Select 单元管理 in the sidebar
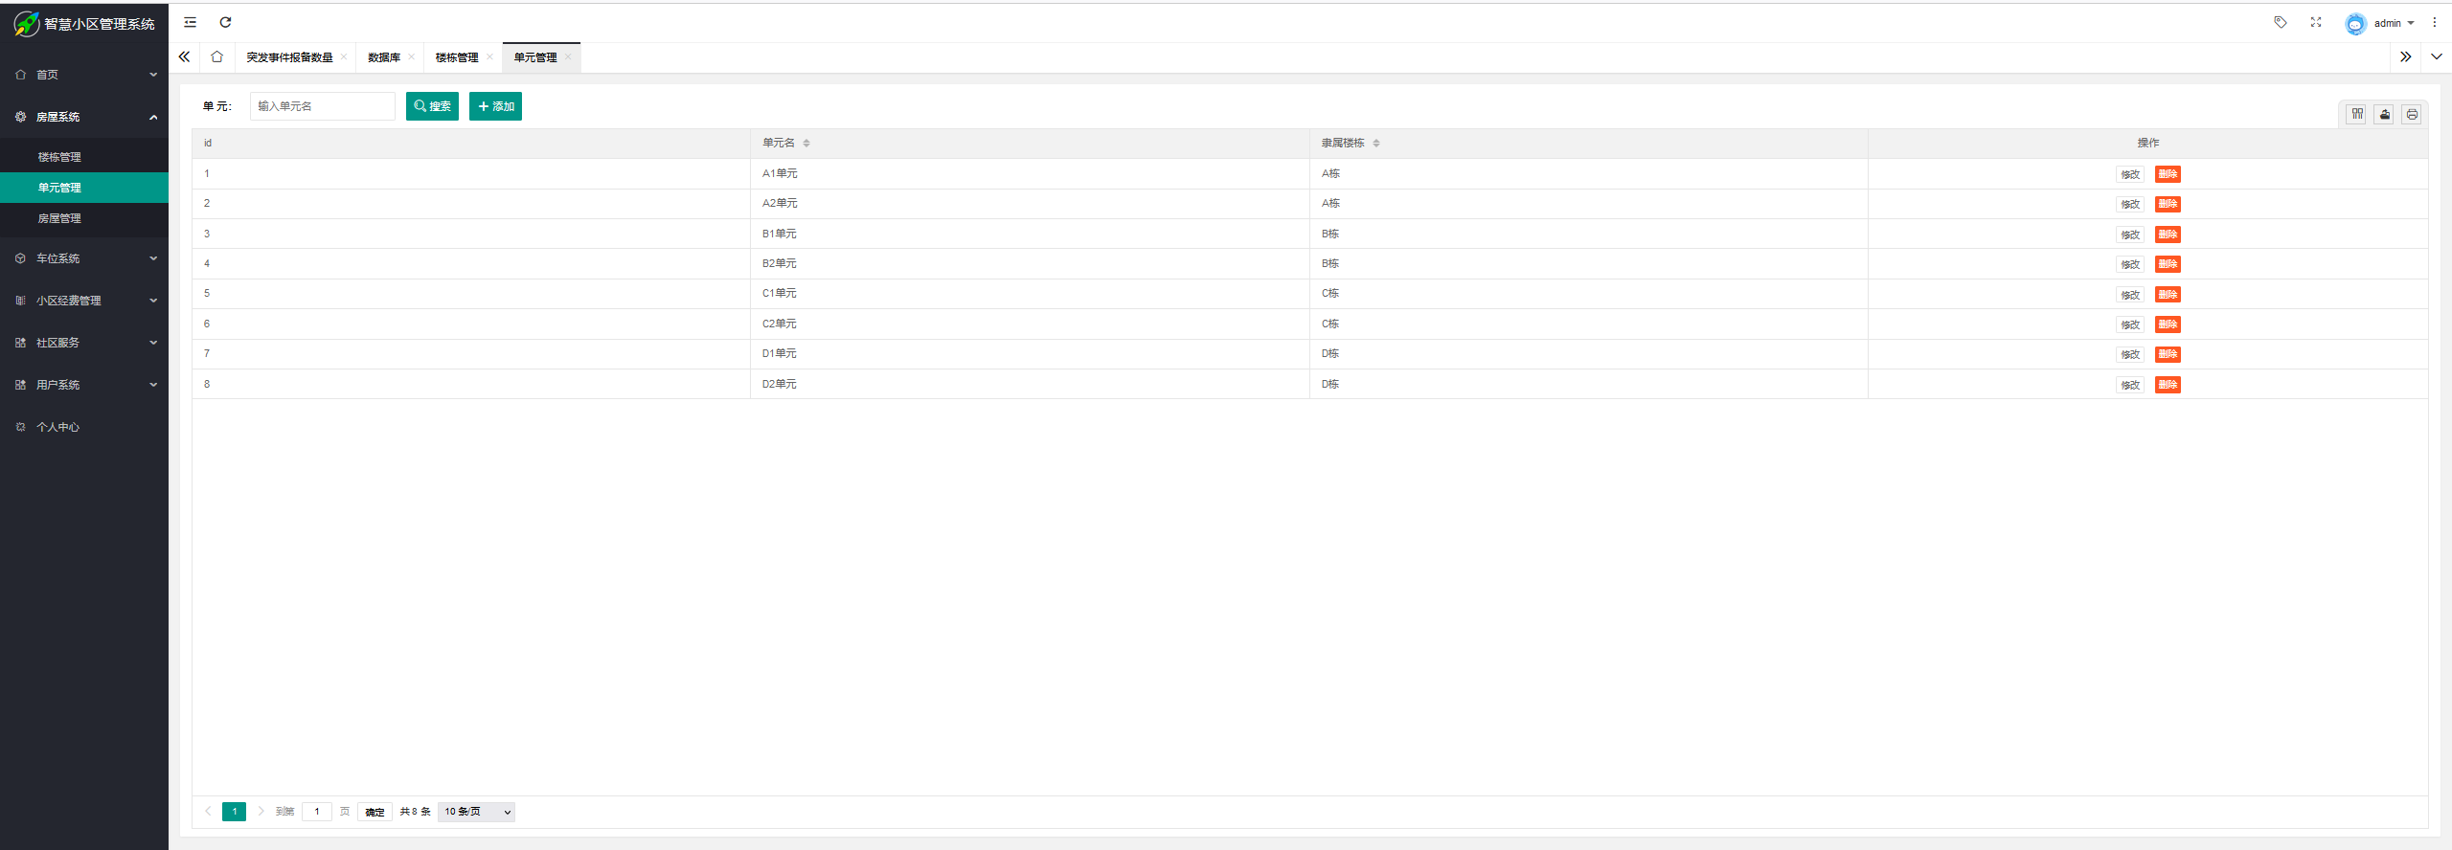2452x850 pixels. [84, 188]
